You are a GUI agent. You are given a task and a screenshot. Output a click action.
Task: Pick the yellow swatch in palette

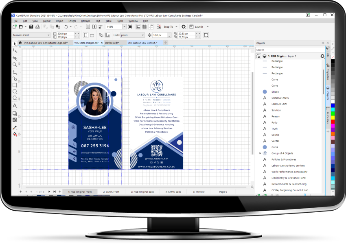333,118
